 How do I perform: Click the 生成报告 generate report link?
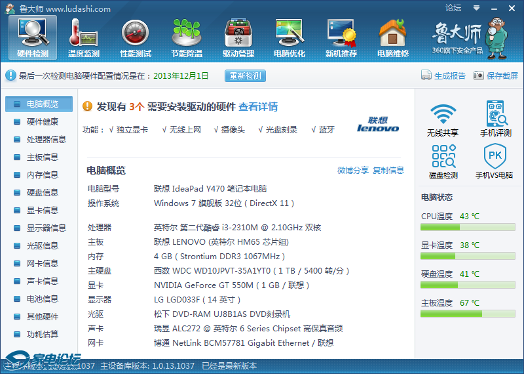coord(450,75)
